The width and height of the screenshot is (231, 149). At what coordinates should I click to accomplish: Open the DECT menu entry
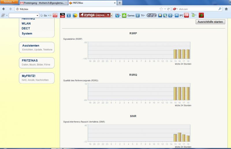point(26,29)
